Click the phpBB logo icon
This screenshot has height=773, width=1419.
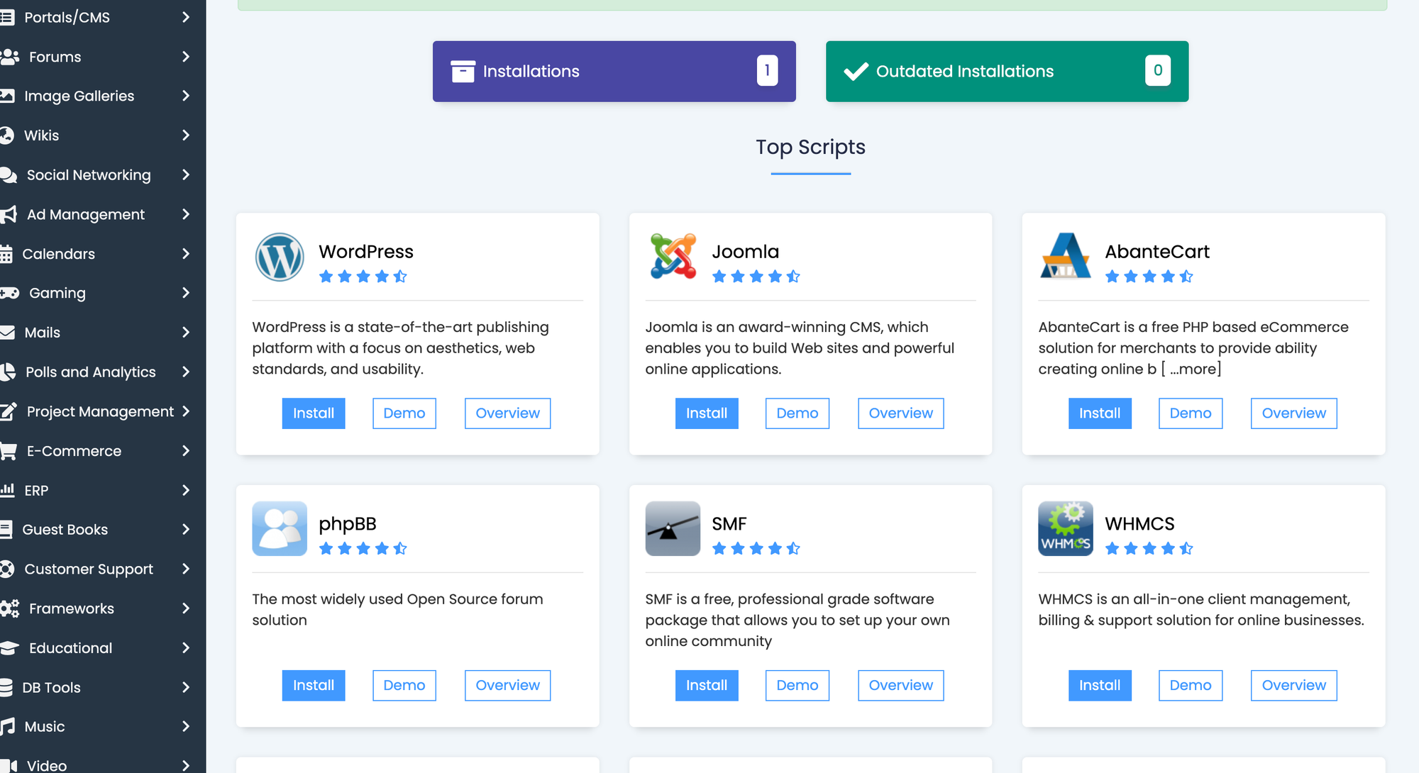click(x=280, y=529)
